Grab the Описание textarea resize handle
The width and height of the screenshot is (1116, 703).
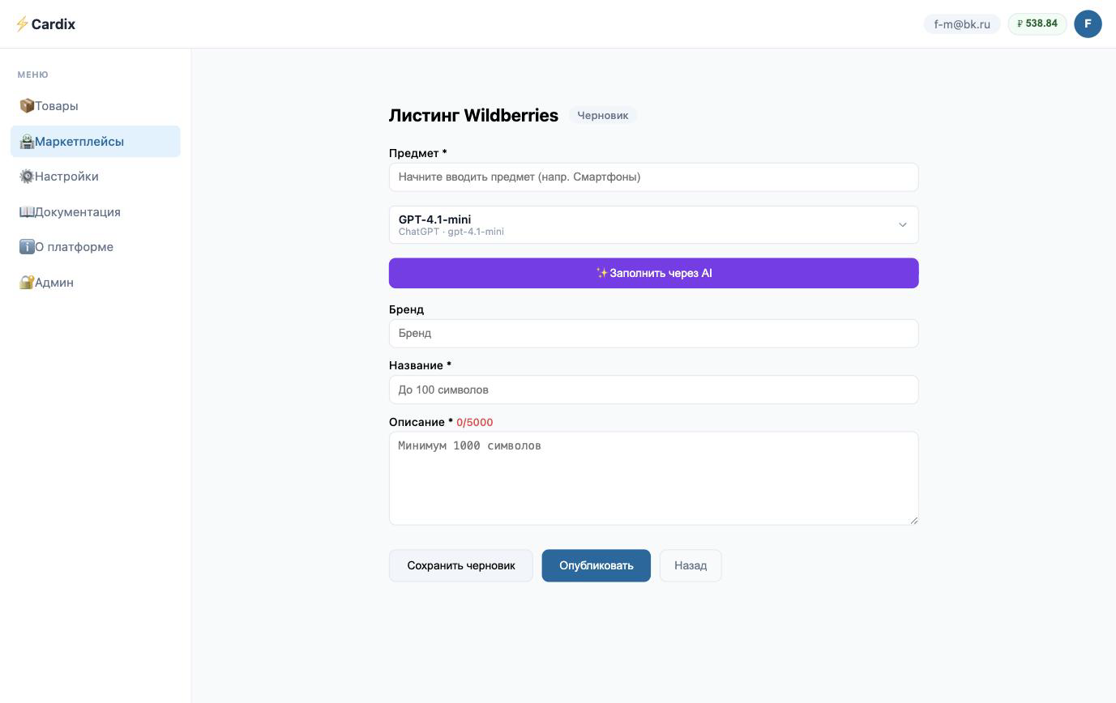[x=913, y=520]
